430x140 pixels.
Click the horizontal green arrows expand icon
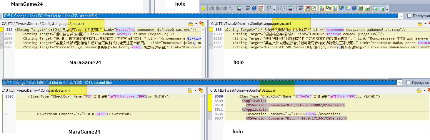[368, 8]
